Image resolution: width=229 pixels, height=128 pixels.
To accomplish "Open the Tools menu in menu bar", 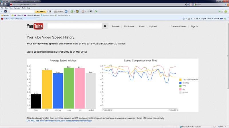I will (x=24, y=8).
